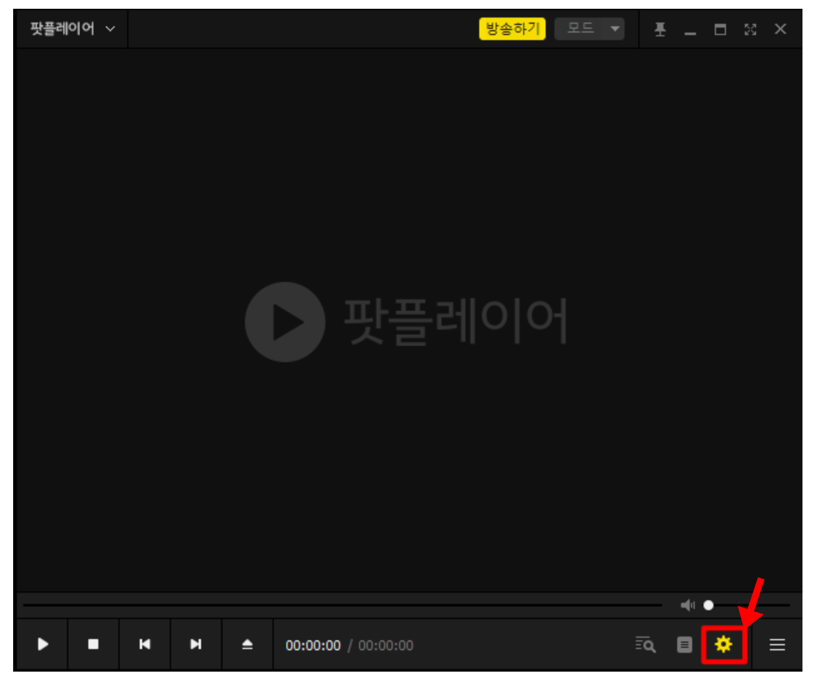The width and height of the screenshot is (815, 676).
Task: Open the playlist search icon
Action: [x=645, y=644]
